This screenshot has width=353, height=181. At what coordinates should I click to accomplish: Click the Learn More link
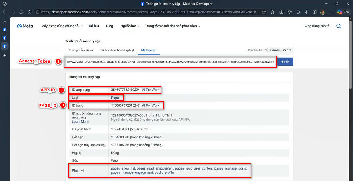(x=80, y=122)
